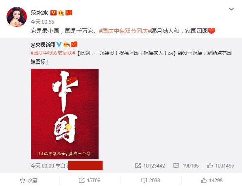Open 范冰冰's profile avatar
This screenshot has width=242, height=187.
click(x=17, y=17)
